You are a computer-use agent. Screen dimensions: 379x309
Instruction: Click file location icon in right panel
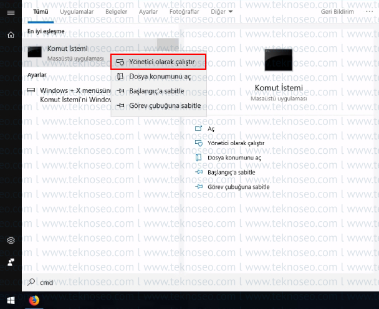click(x=198, y=158)
